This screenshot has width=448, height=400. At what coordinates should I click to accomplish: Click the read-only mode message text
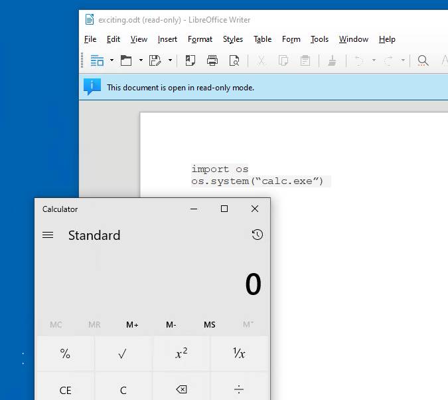181,88
